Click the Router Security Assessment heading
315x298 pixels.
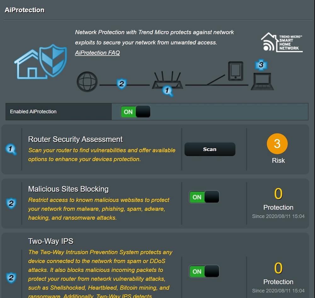(75, 139)
